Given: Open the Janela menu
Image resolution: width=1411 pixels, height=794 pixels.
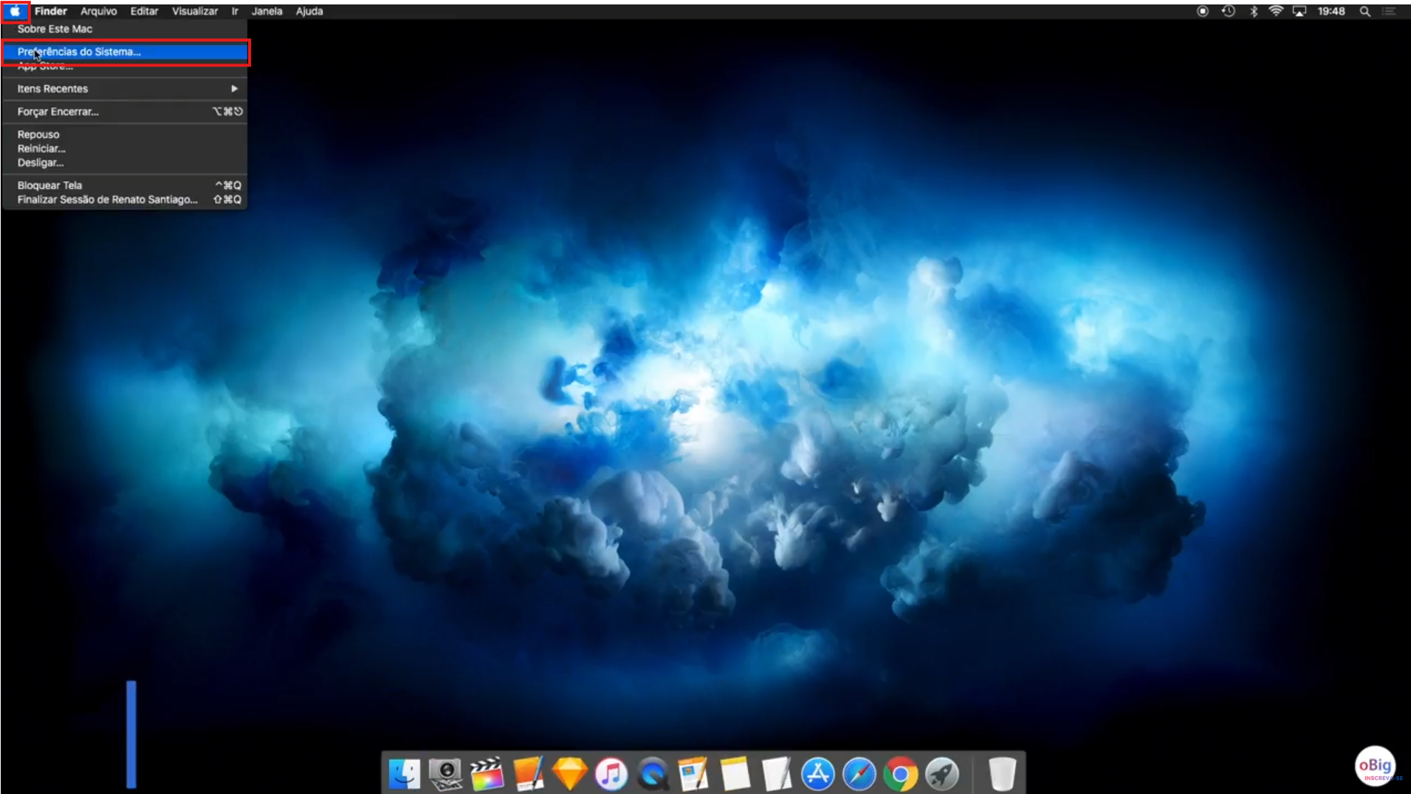Looking at the screenshot, I should click(267, 10).
